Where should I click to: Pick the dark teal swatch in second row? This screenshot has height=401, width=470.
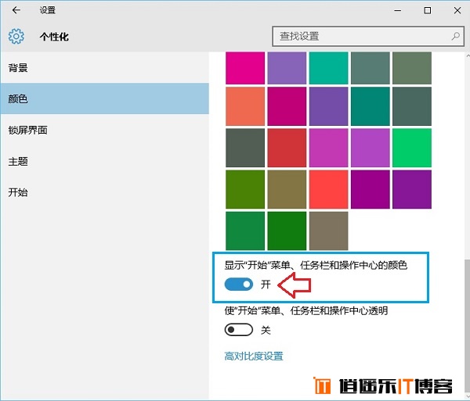click(371, 106)
